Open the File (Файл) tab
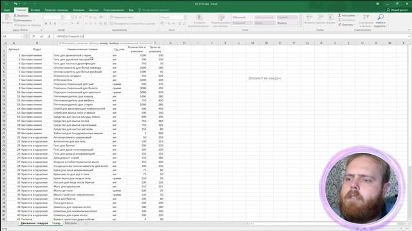Image resolution: width=412 pixels, height=231 pixels. pos(7,10)
